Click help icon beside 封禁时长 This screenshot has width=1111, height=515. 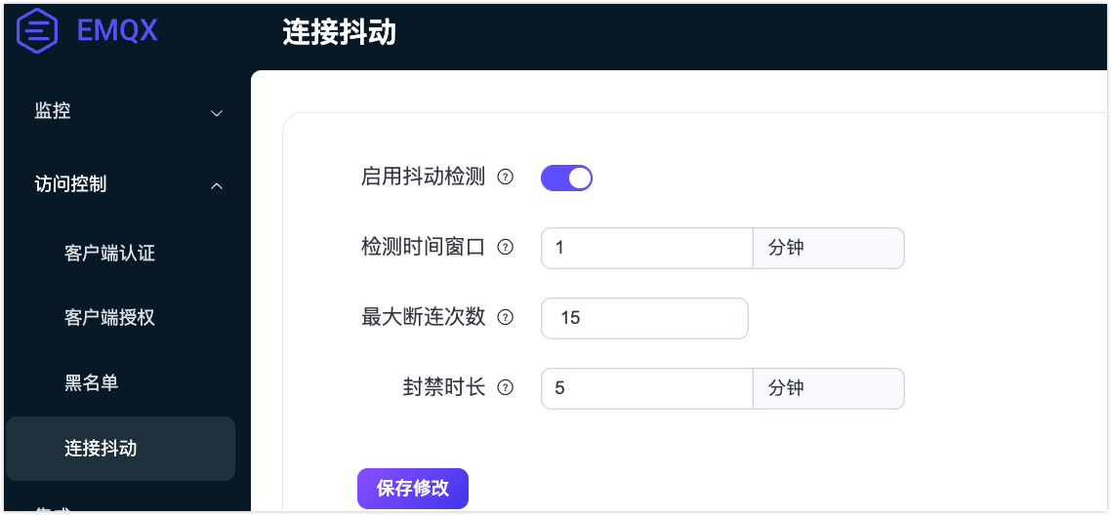pyautogui.click(x=506, y=387)
